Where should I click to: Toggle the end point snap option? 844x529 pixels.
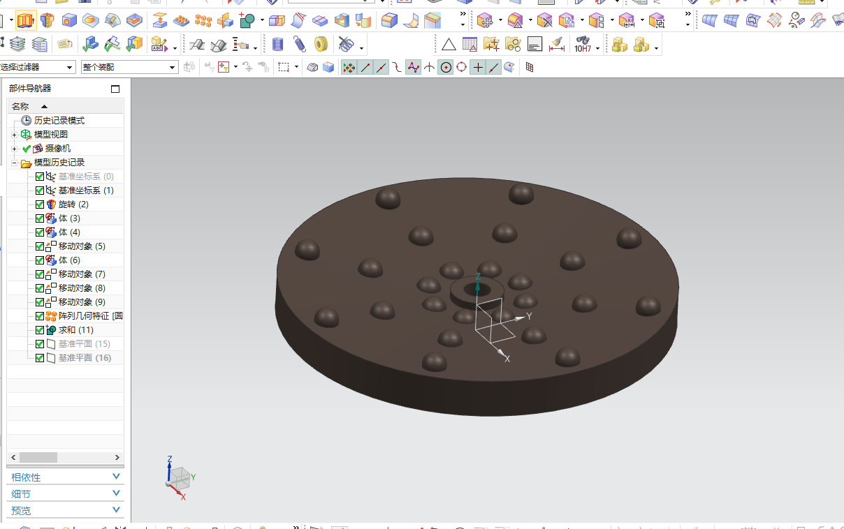tap(365, 67)
